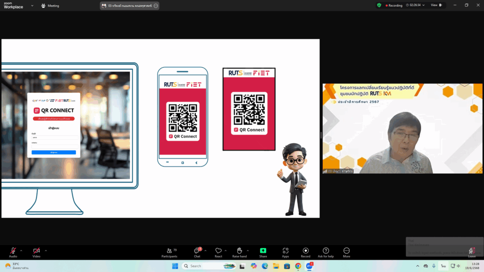Start screen sharing with the Share button
The height and width of the screenshot is (272, 484).
coord(263,252)
